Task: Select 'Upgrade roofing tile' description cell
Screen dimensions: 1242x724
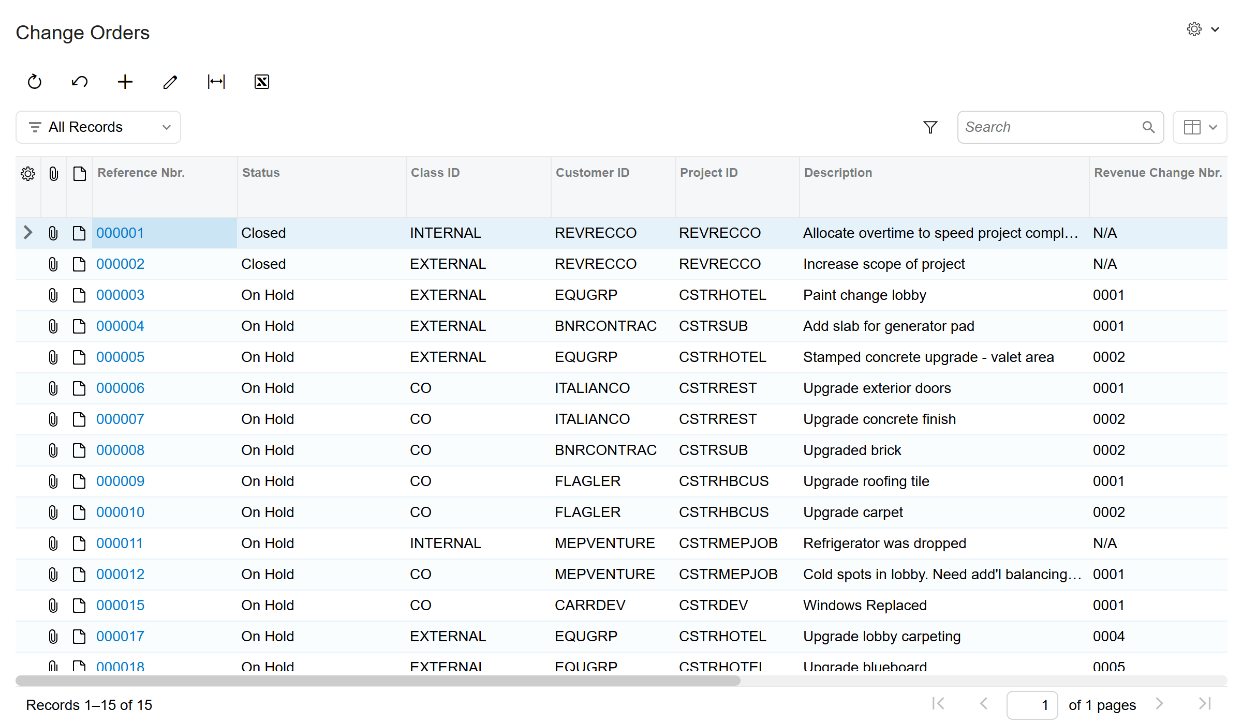Action: 944,481
